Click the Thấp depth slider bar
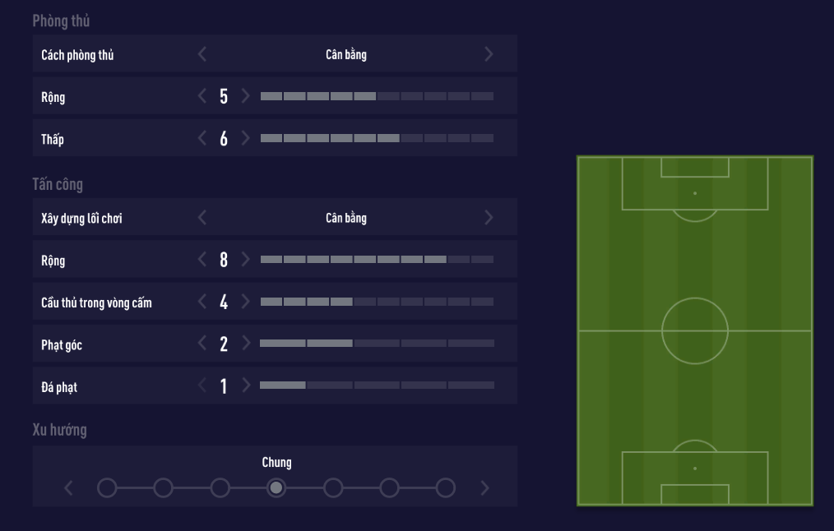Image resolution: width=834 pixels, height=531 pixels. pyautogui.click(x=377, y=139)
